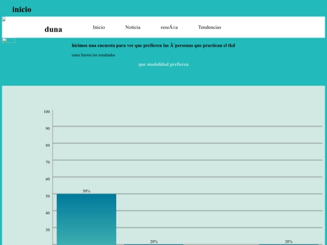Viewport: 327px width, 245px height.
Task: Click the inicio heading at top
Action: [x=22, y=9]
